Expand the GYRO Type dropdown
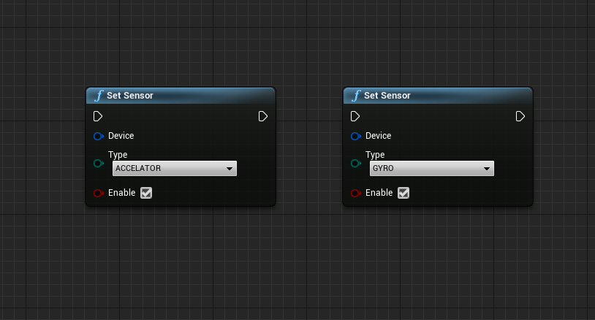 tap(432, 169)
